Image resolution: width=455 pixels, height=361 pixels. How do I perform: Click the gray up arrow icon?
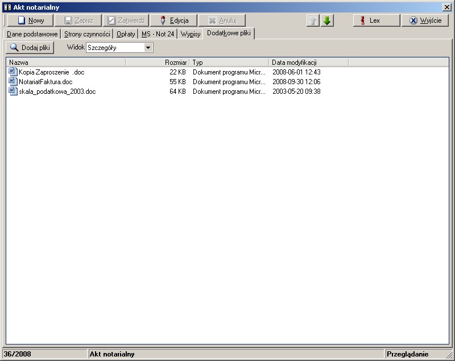tap(313, 20)
